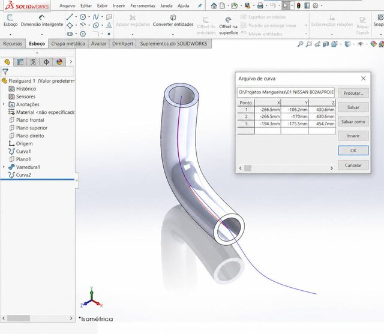This screenshot has height=334, width=384.
Task: Click the New document icon
Action: [x=222, y=5]
